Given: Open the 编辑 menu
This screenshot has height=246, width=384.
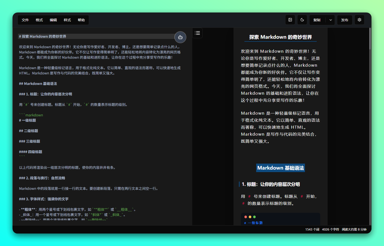Looking at the screenshot, I should pyautogui.click(x=53, y=20).
